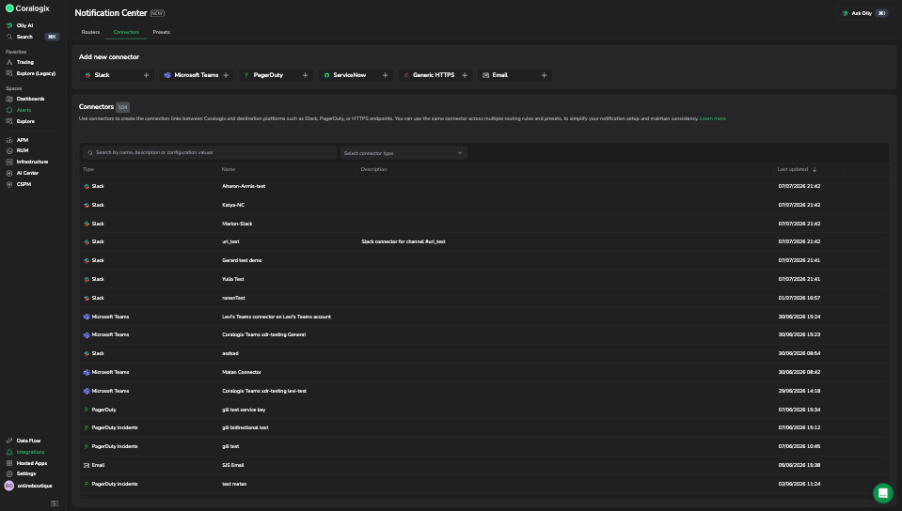Open Dashboards in the sidebar

pos(25,99)
